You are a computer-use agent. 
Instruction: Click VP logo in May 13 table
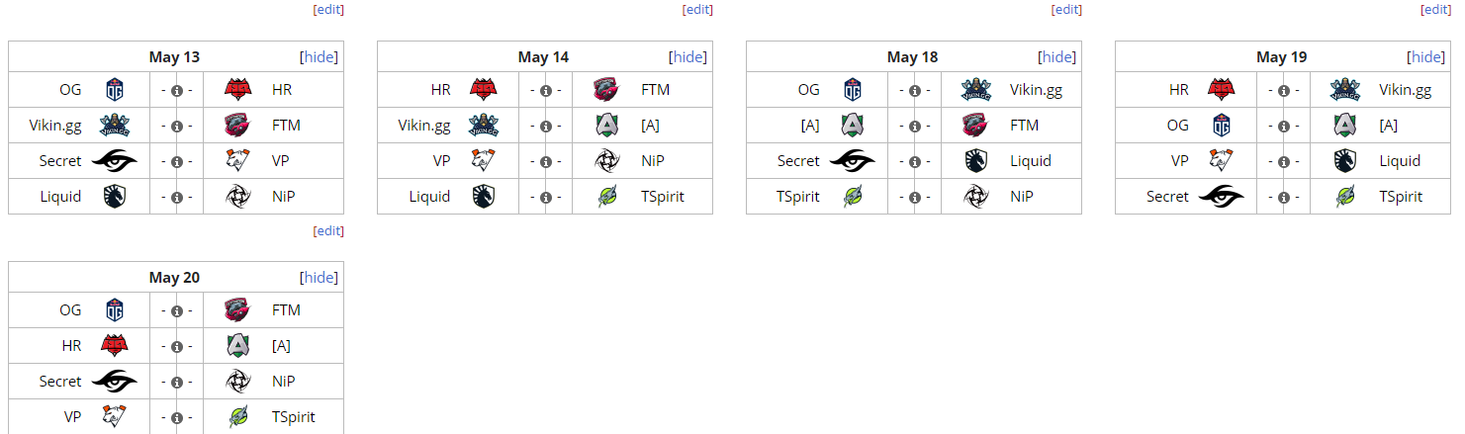[x=237, y=161]
